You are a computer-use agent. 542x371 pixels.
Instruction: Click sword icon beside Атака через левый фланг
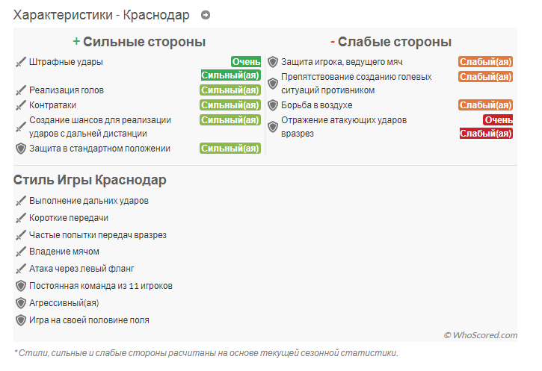(21, 269)
